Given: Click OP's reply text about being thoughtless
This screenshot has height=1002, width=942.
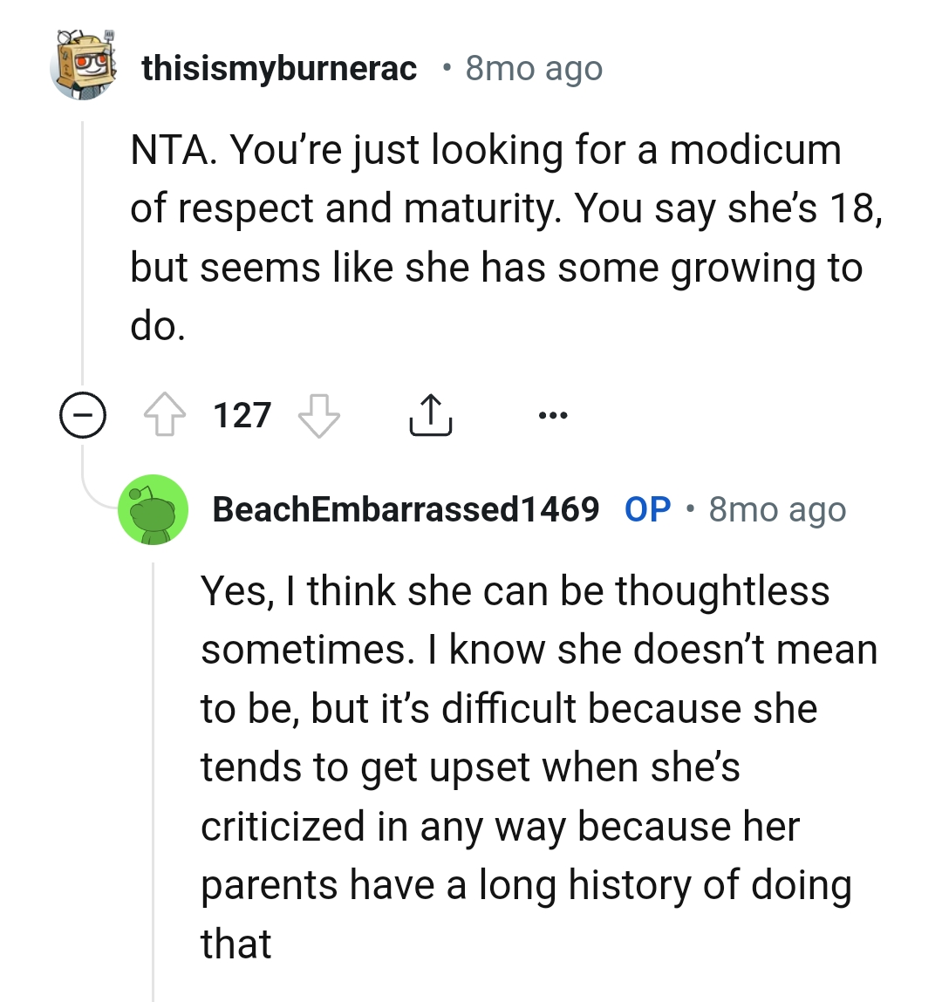Looking at the screenshot, I should [515, 591].
